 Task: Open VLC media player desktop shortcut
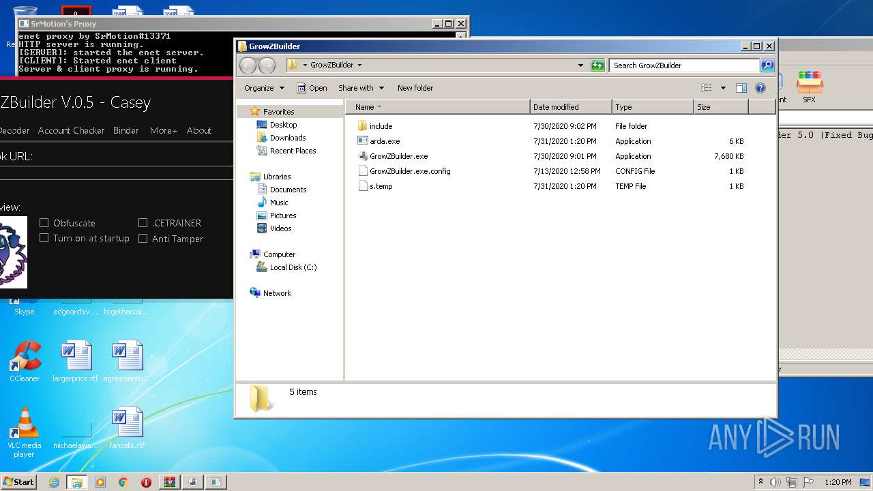[25, 432]
